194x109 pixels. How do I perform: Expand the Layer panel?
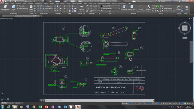click(161, 13)
